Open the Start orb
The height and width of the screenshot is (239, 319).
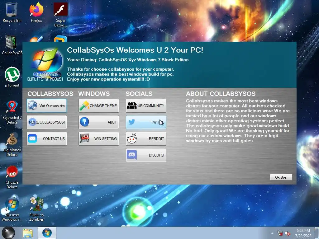[8, 233]
